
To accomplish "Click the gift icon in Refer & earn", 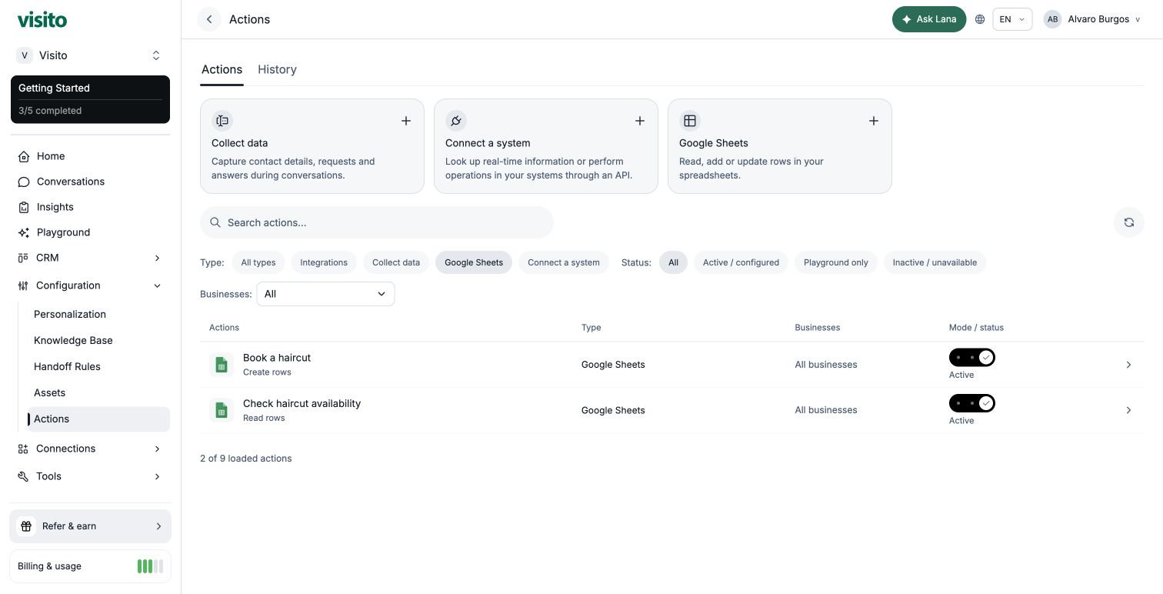I will click(26, 526).
